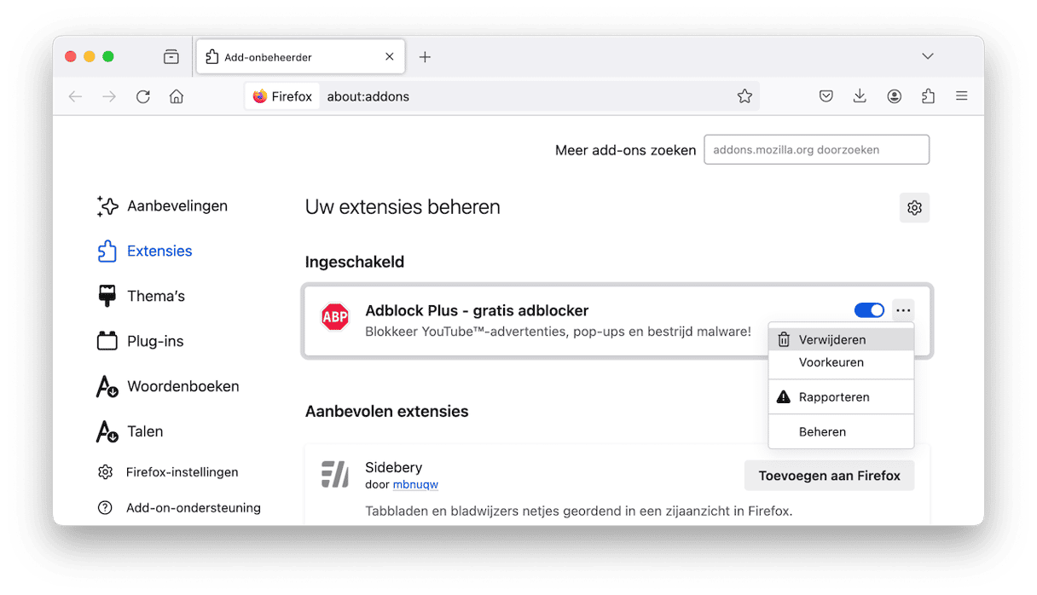Image resolution: width=1037 pixels, height=595 pixels.
Task: Choose Beheren from the context menu
Action: pos(841,431)
